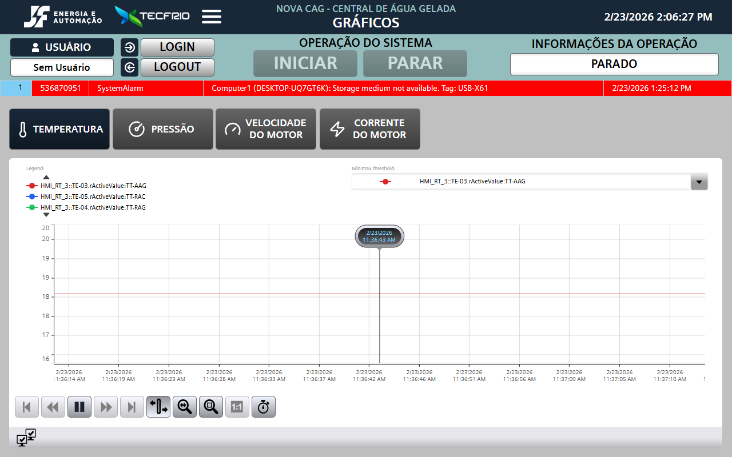The width and height of the screenshot is (732, 457).
Task: Open the hamburger navigation menu
Action: (x=212, y=17)
